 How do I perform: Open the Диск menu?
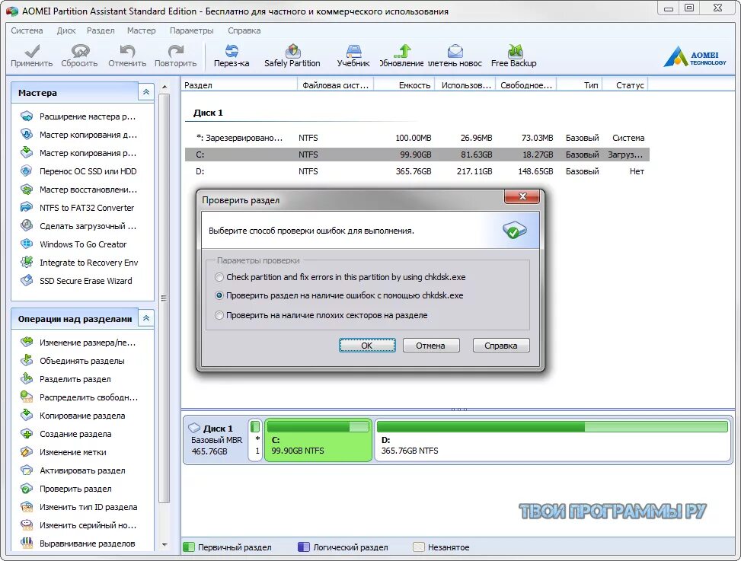[66, 30]
